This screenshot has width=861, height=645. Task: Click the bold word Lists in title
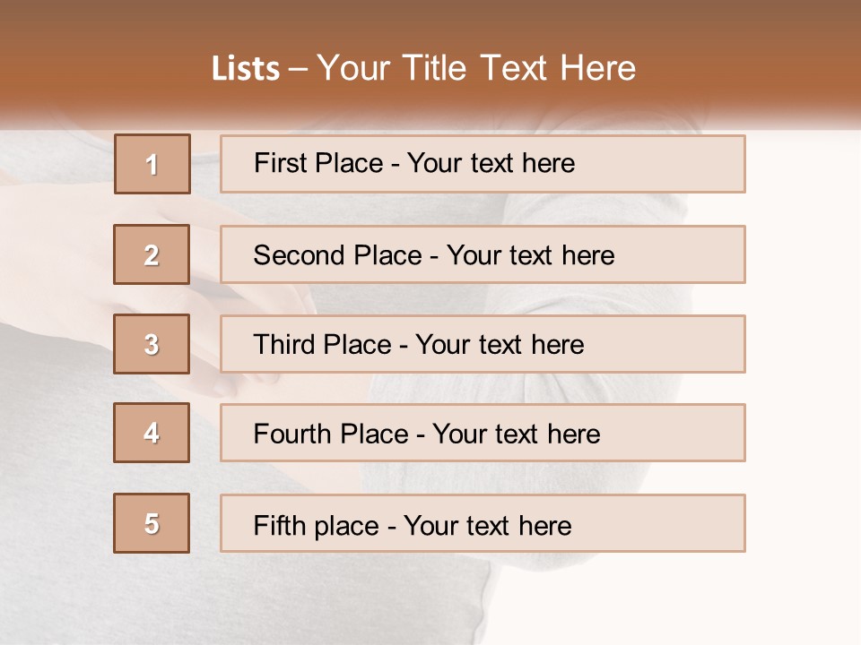(x=246, y=68)
